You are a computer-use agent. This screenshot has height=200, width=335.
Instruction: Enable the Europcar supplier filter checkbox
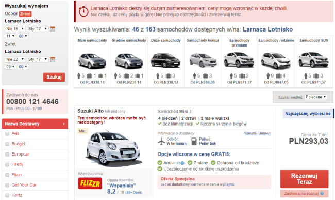click(7, 154)
